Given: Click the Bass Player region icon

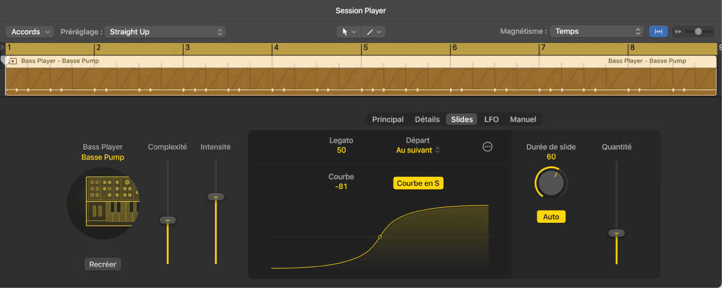Looking at the screenshot, I should pos(13,61).
